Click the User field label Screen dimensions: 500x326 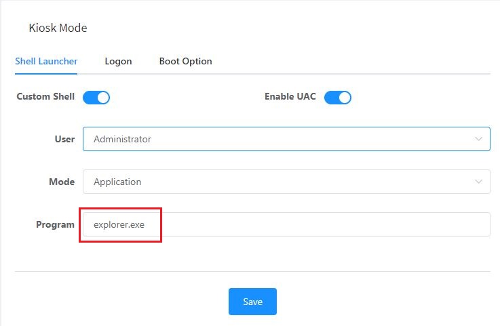(64, 139)
